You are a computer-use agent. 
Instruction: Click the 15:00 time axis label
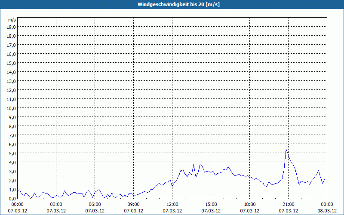click(211, 205)
